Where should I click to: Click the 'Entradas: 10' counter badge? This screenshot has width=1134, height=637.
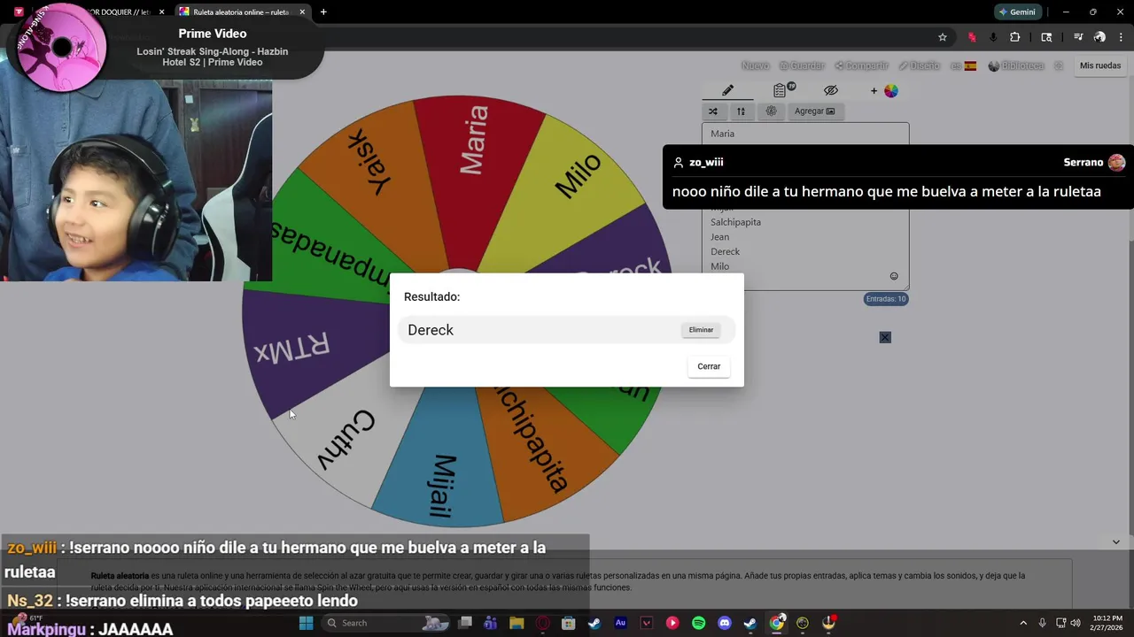[886, 299]
